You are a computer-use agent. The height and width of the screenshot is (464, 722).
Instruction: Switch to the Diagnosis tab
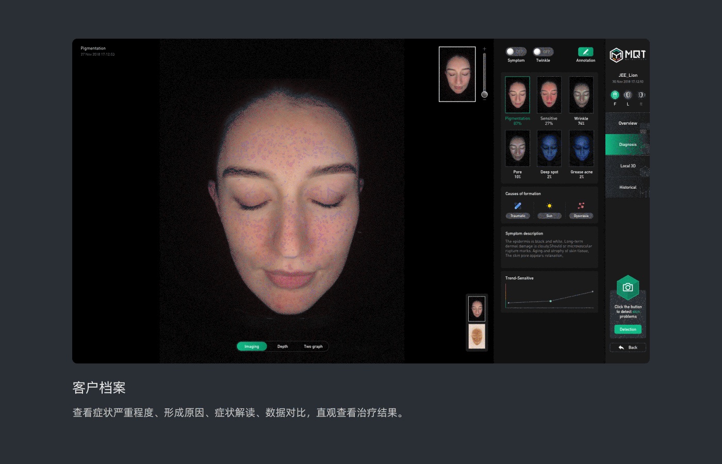[x=628, y=144]
